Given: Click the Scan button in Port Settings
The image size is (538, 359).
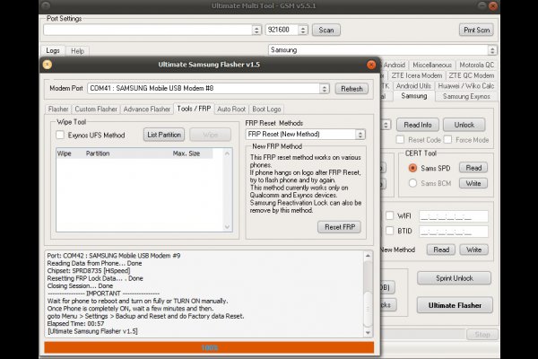Looking at the screenshot, I should tap(326, 30).
